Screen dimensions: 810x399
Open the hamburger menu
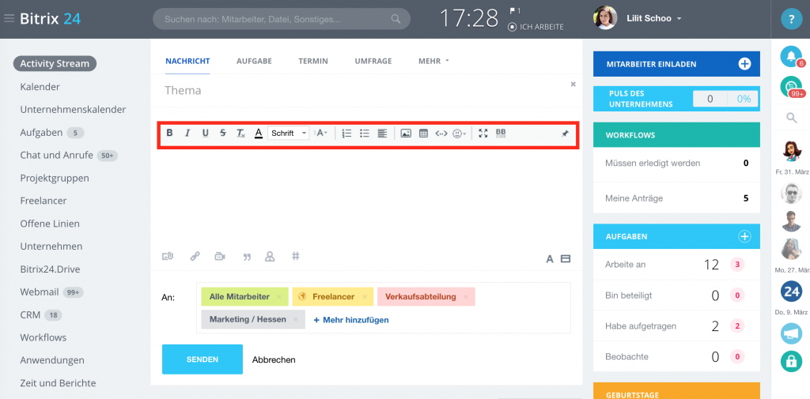click(x=9, y=19)
